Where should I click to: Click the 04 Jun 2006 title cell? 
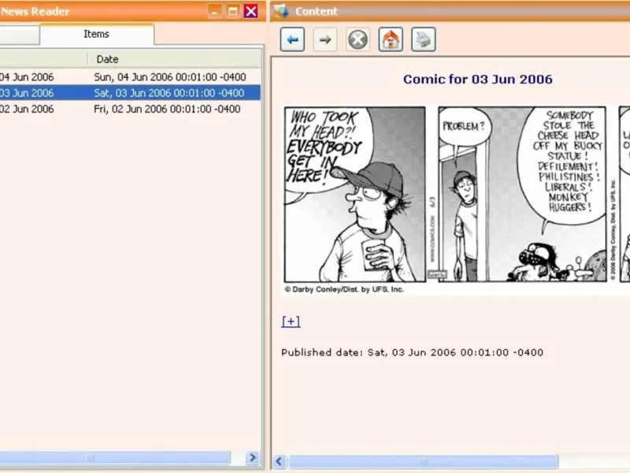27,76
